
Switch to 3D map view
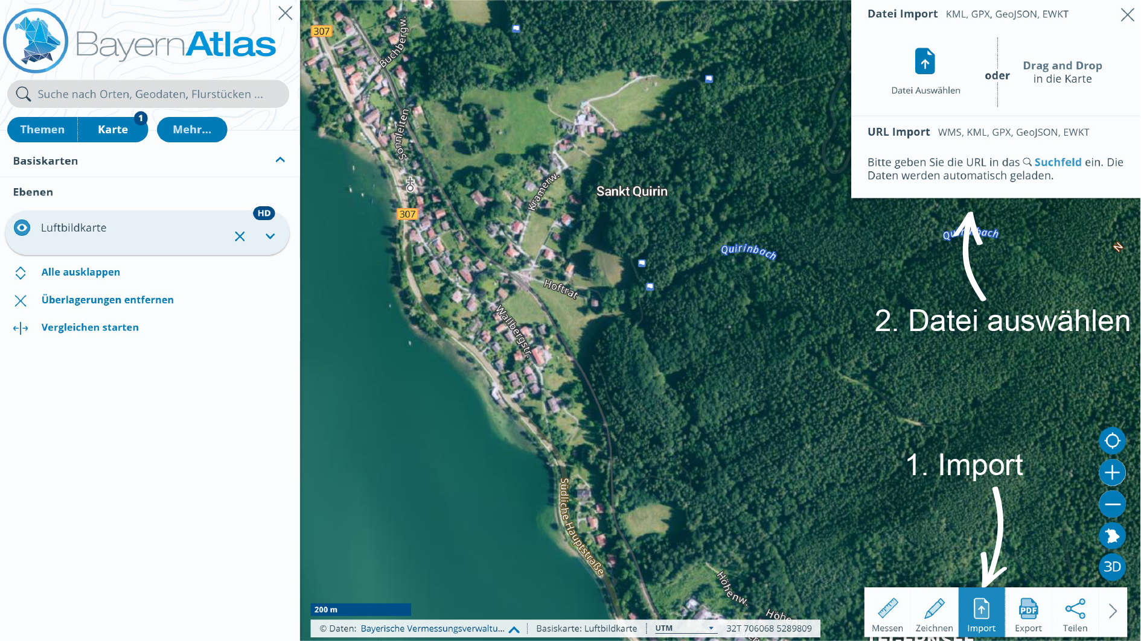(1112, 567)
